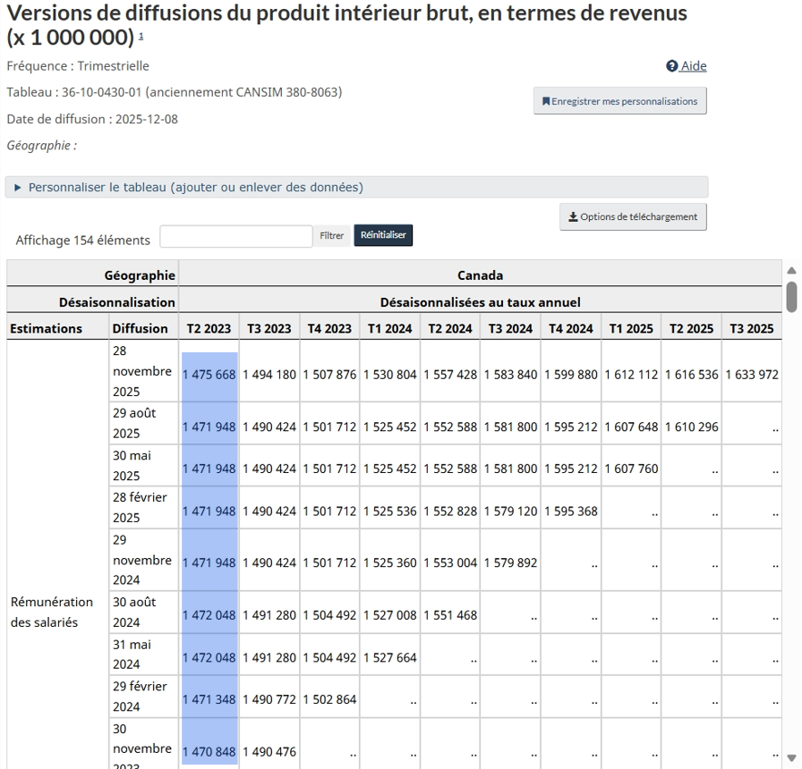Viewport: 802px width, 769px height.
Task: Click the Estimations column header
Action: [x=46, y=328]
